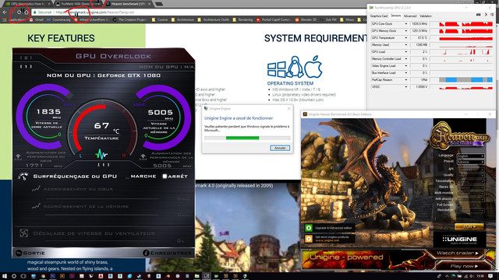
Task: Click the Windows Start button on taskbar
Action: (x=5, y=276)
